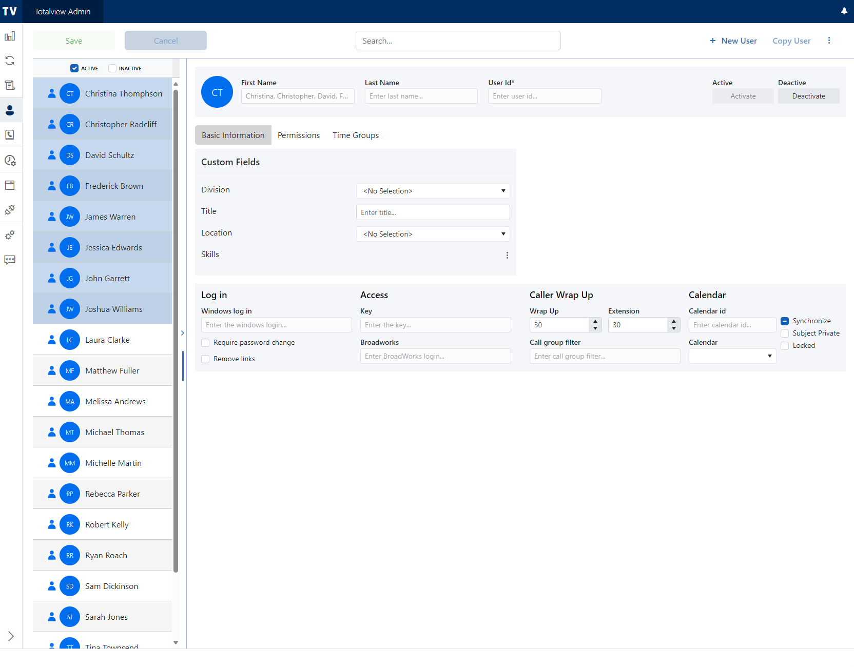Click Rebecca Parker's RP avatar

coord(70,494)
